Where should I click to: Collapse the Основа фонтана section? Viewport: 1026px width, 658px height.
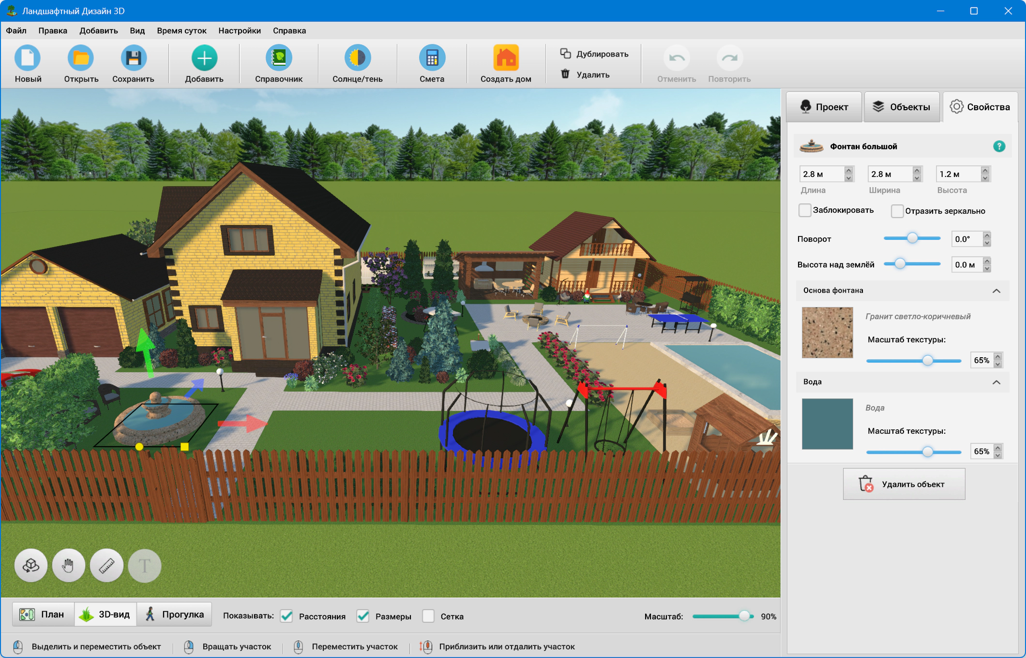coord(996,291)
